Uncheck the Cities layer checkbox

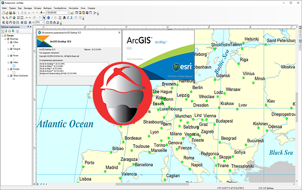click(12, 42)
